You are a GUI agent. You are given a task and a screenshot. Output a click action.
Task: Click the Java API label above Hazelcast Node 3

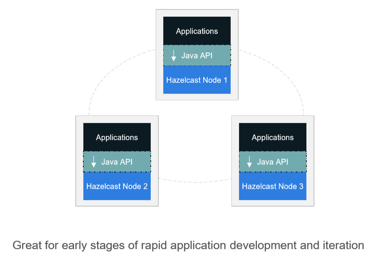point(273,162)
